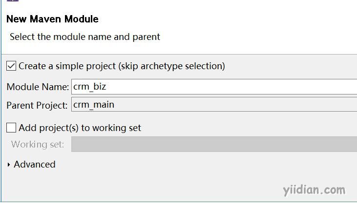Image resolution: width=357 pixels, height=206 pixels.
Task: Open the greyed-out Working set combo box
Action: pyautogui.click(x=214, y=144)
